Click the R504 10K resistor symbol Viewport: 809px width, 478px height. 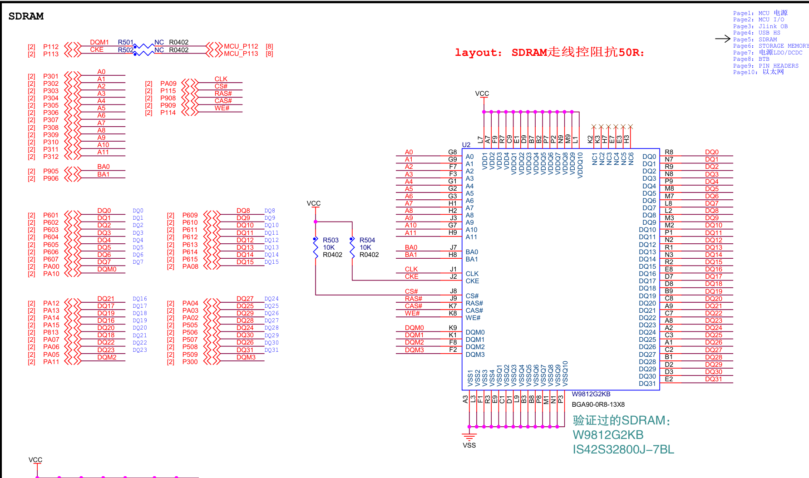tap(352, 248)
